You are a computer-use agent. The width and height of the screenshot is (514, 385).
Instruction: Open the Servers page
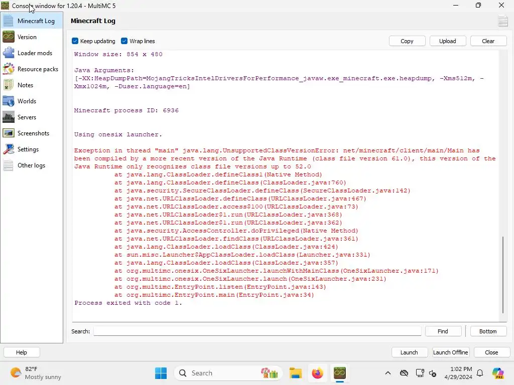coord(32,117)
